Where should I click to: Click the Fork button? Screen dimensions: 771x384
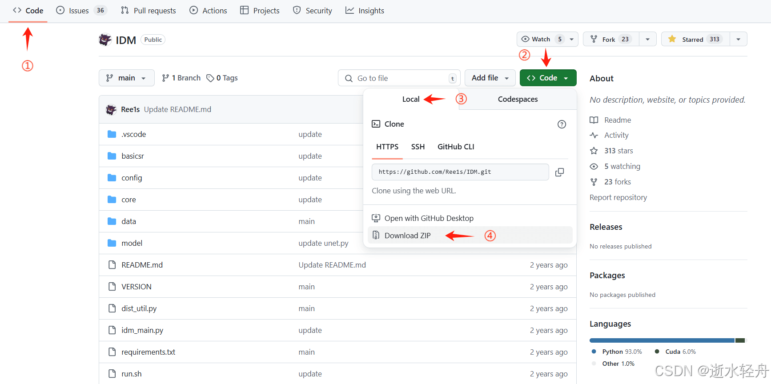[x=611, y=39]
